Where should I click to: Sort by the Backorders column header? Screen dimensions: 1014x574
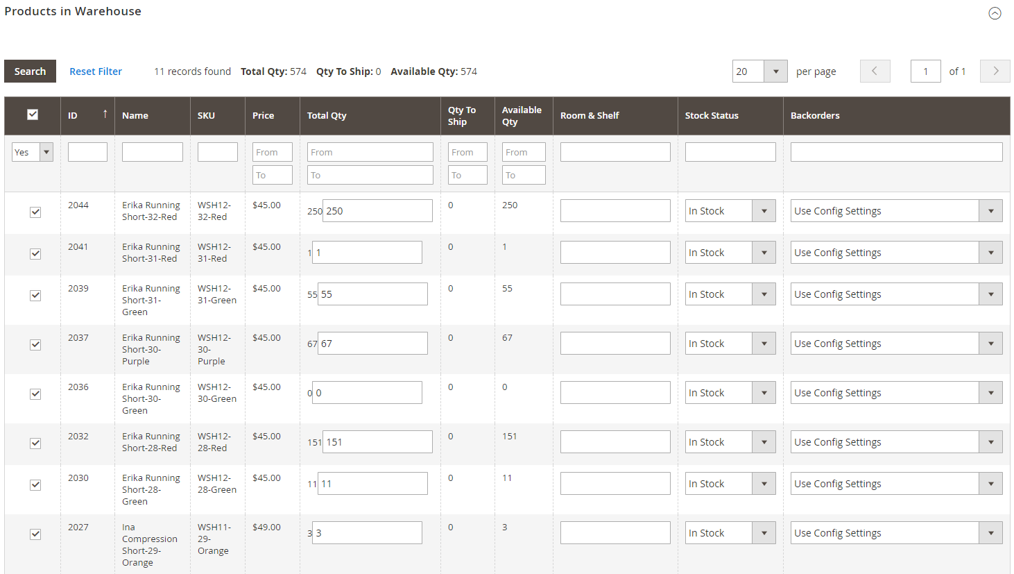[x=815, y=115]
